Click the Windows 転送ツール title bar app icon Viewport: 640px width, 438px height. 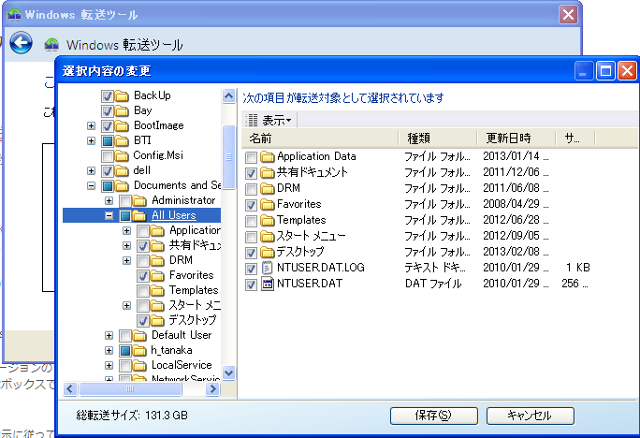14,15
